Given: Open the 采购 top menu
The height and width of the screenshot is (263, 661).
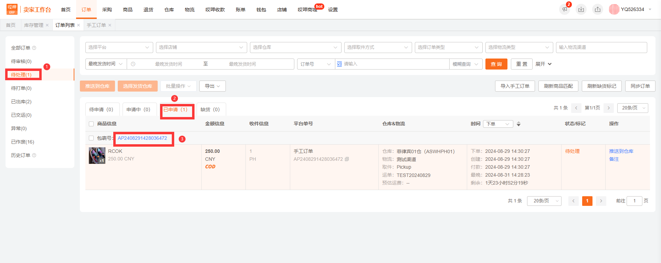Looking at the screenshot, I should tap(107, 10).
